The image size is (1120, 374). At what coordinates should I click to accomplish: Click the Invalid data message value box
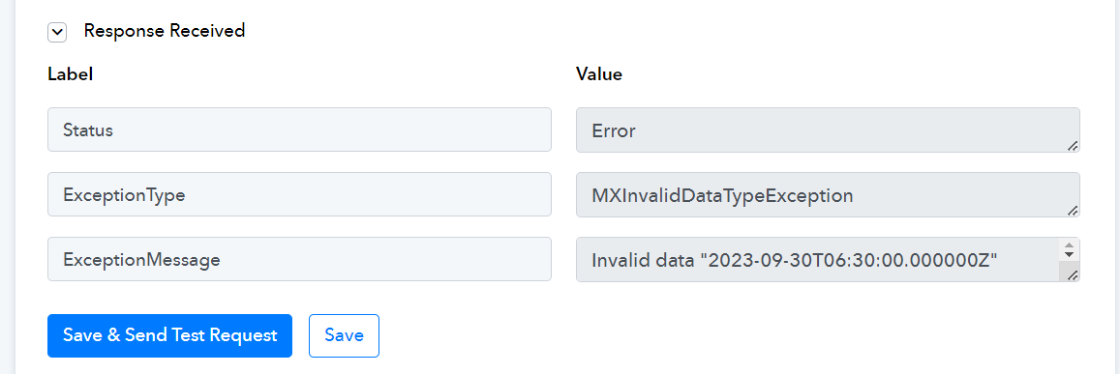point(828,259)
